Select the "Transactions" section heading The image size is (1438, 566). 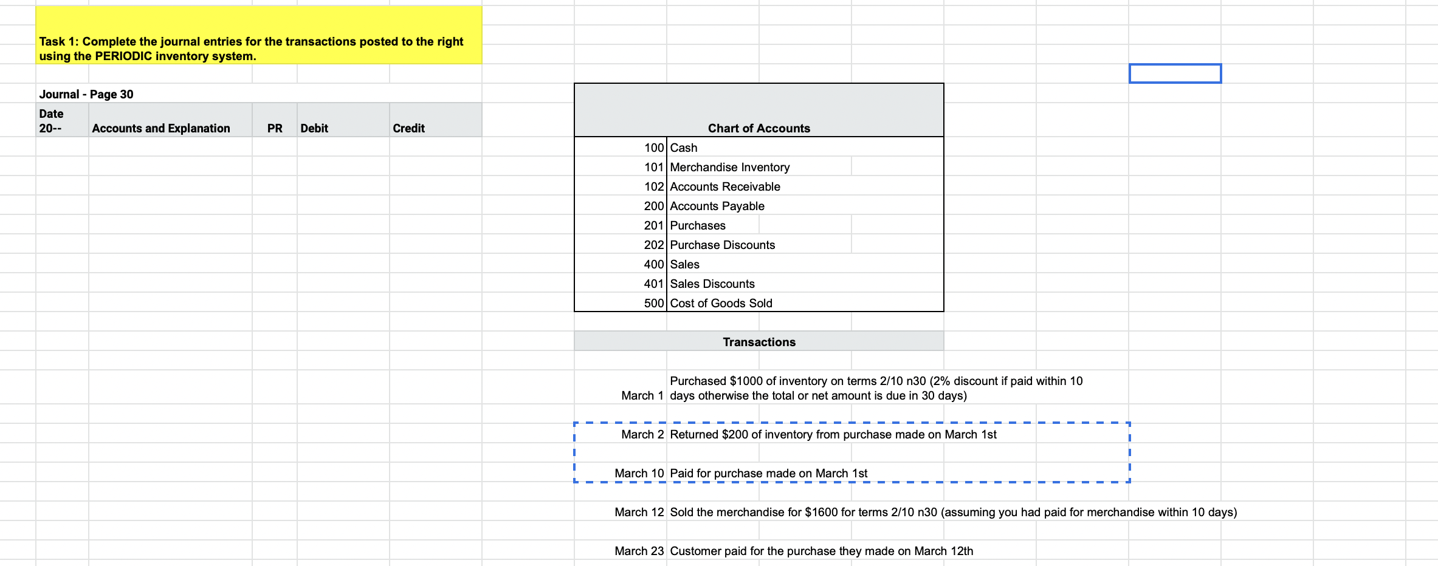coord(759,341)
